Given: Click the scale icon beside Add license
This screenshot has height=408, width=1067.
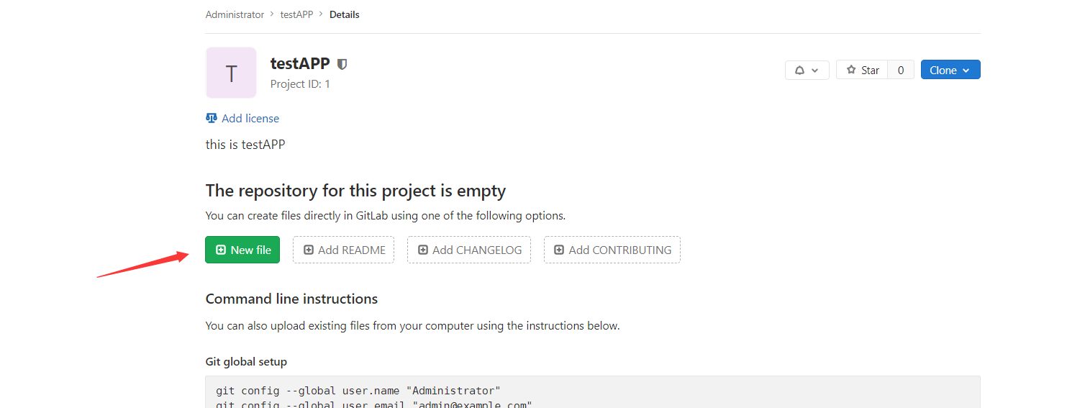Looking at the screenshot, I should click(x=212, y=118).
